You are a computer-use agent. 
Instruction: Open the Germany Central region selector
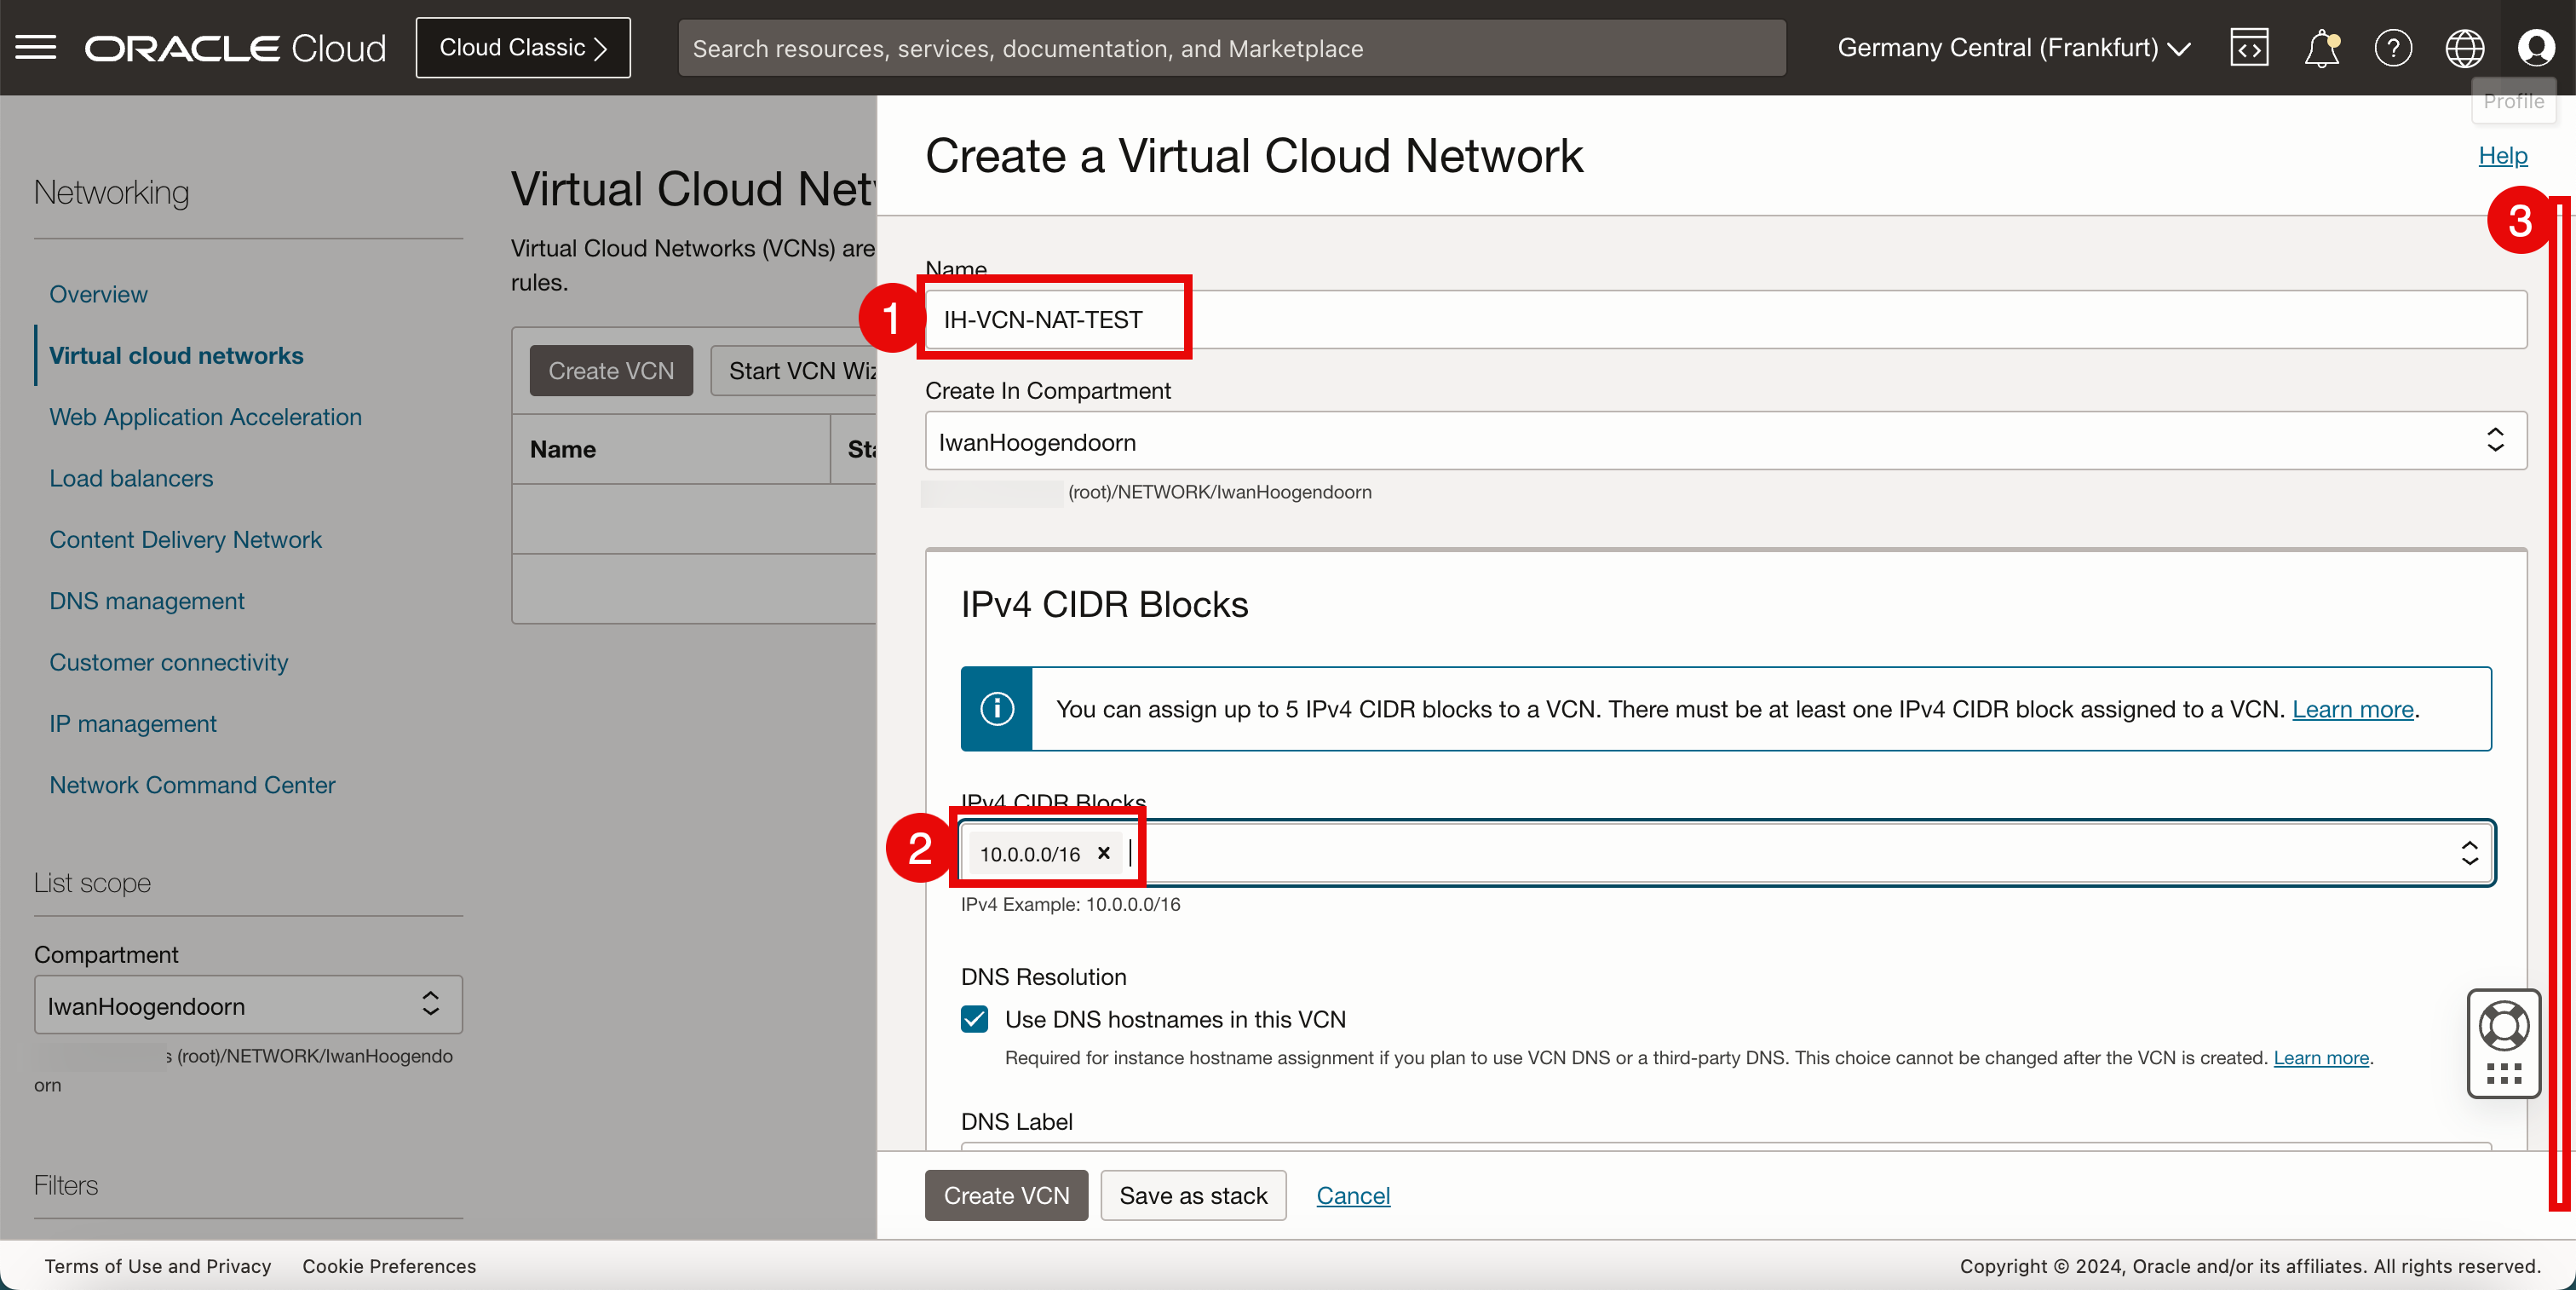click(2013, 47)
